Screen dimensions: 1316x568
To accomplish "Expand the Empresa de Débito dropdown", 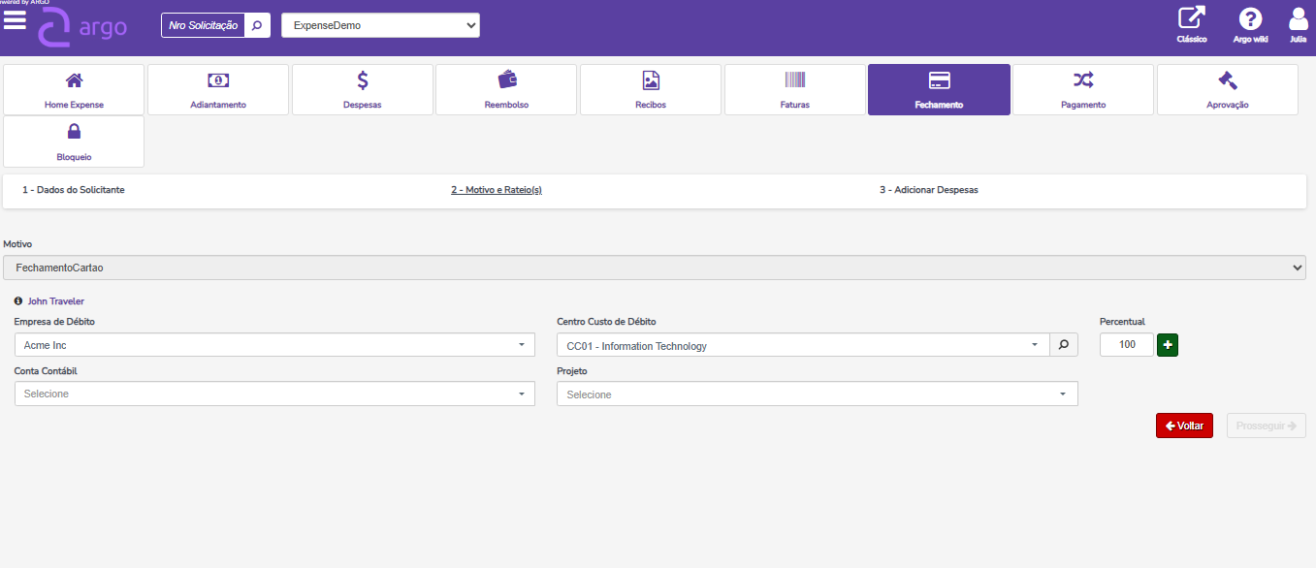I will point(273,345).
